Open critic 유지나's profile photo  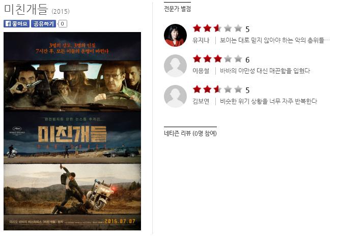coord(175,35)
